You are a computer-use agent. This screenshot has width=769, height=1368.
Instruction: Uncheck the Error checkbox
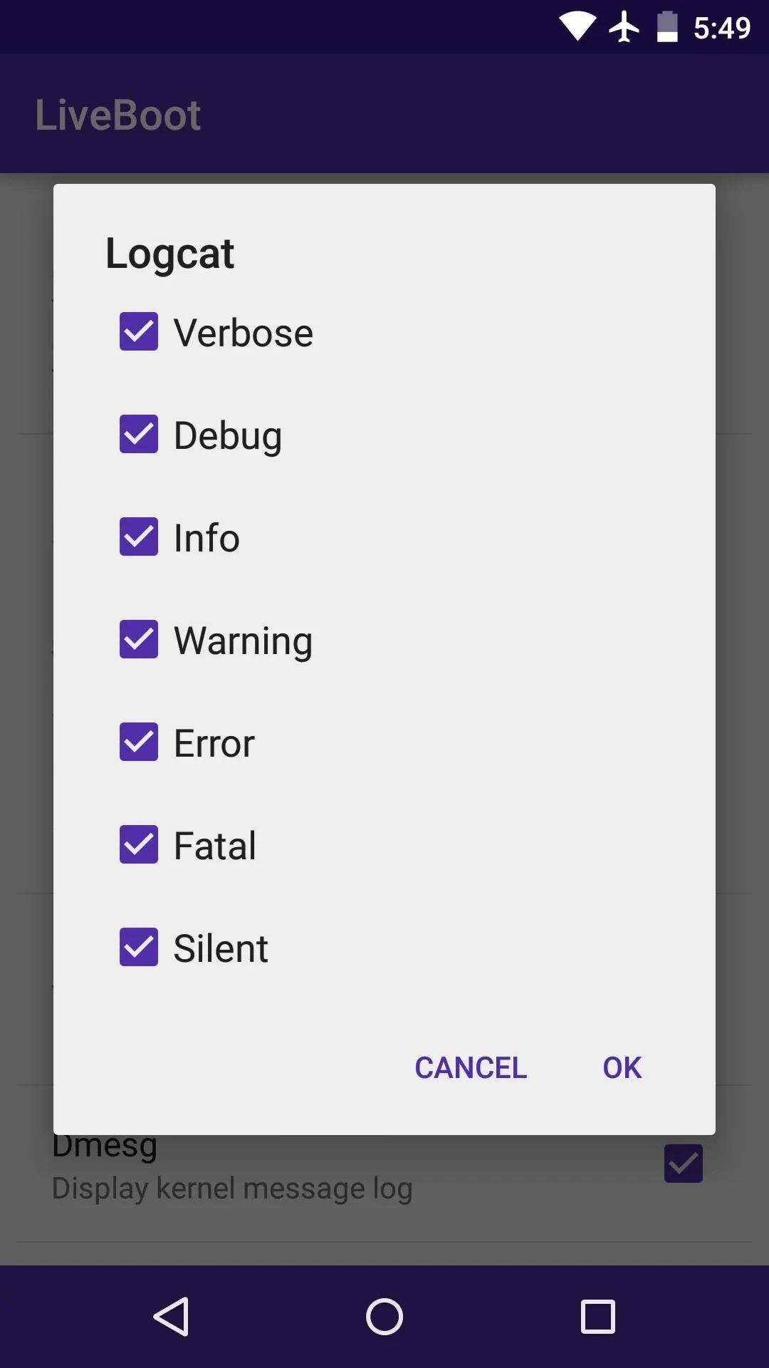click(139, 742)
